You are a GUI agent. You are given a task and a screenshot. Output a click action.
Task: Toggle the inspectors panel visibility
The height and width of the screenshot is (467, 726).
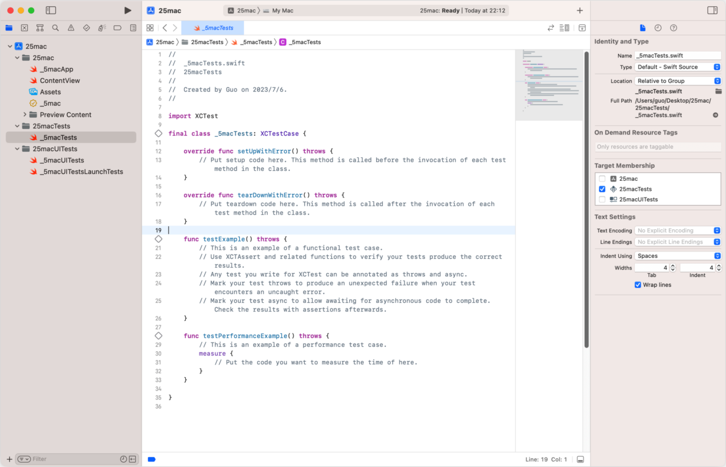coord(712,10)
